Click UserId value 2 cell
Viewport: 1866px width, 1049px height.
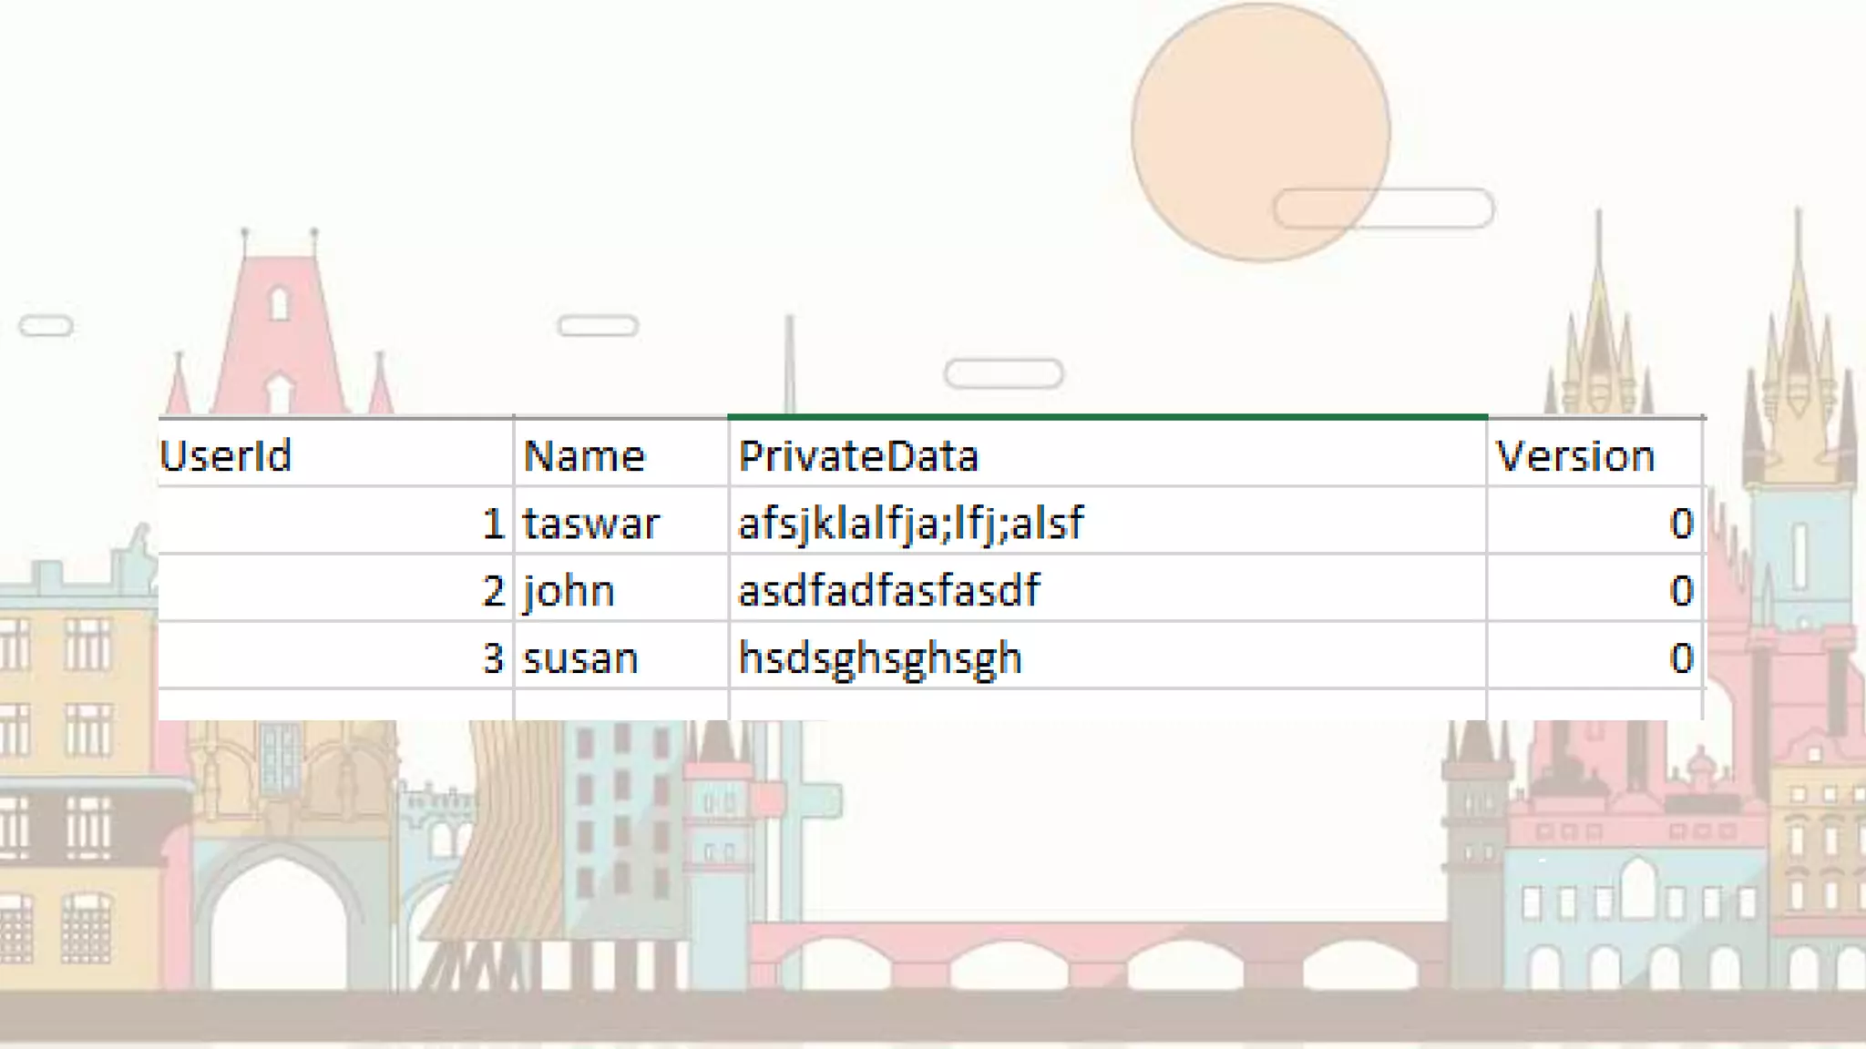click(x=335, y=588)
